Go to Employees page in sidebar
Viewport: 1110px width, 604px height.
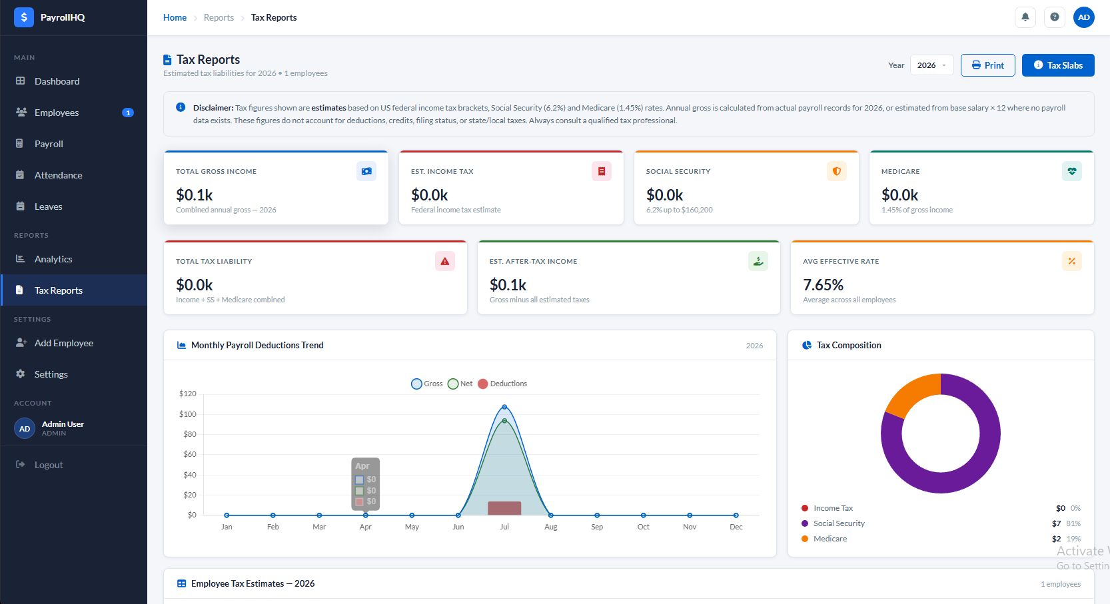pos(57,113)
